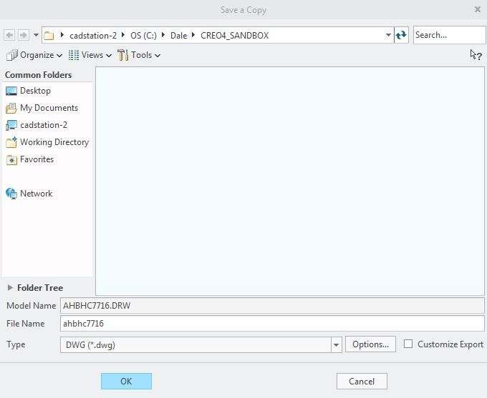Click the Cancel button
The width and height of the screenshot is (487, 398).
[x=362, y=382]
